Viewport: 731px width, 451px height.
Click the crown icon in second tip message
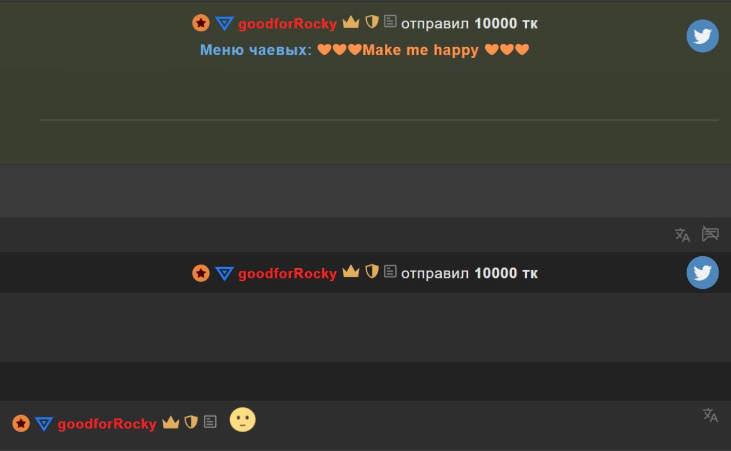pos(351,272)
